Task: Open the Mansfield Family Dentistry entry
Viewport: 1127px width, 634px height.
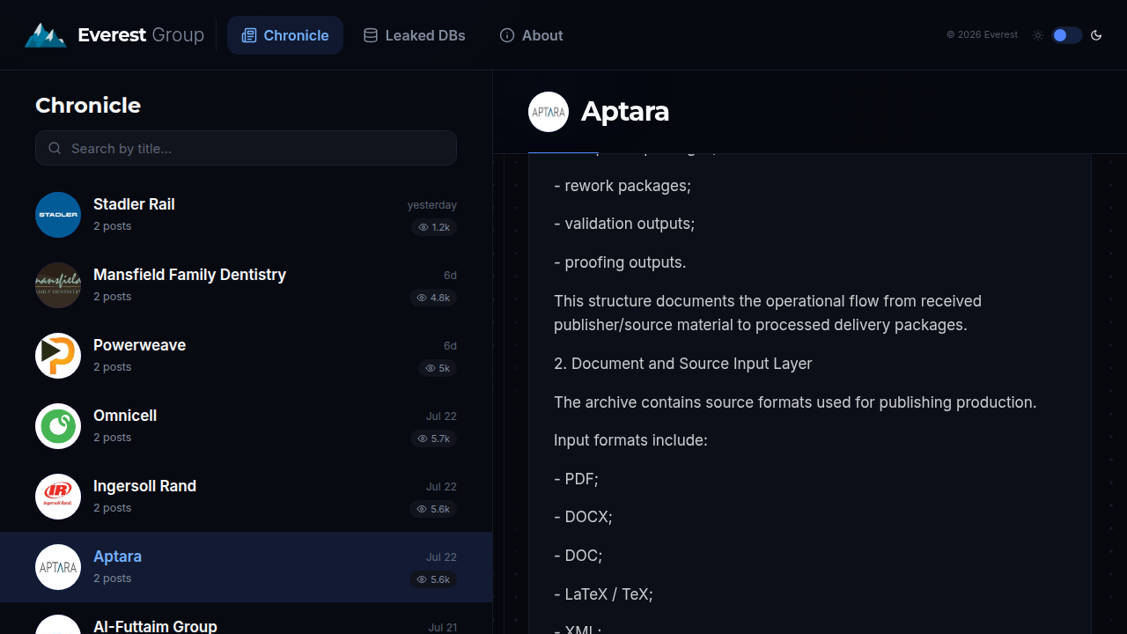Action: click(x=246, y=285)
